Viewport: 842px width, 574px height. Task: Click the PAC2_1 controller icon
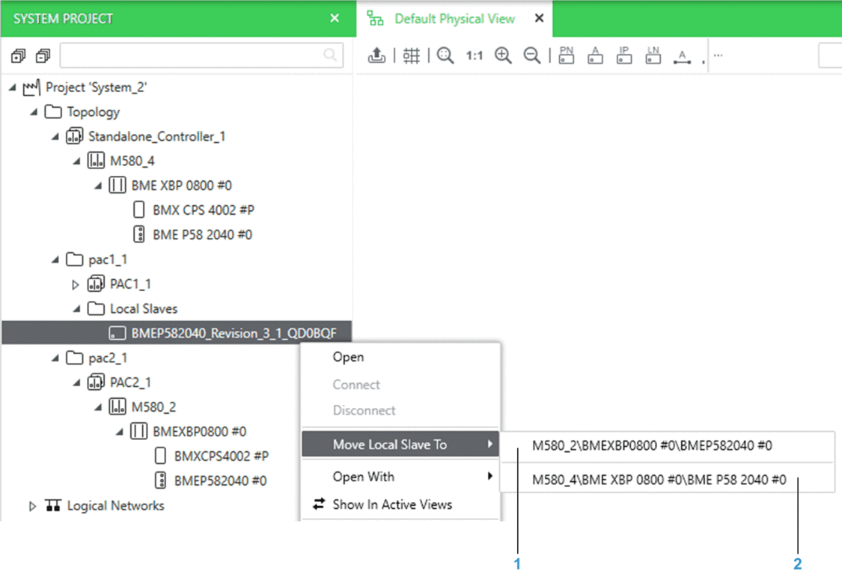pyautogui.click(x=96, y=382)
